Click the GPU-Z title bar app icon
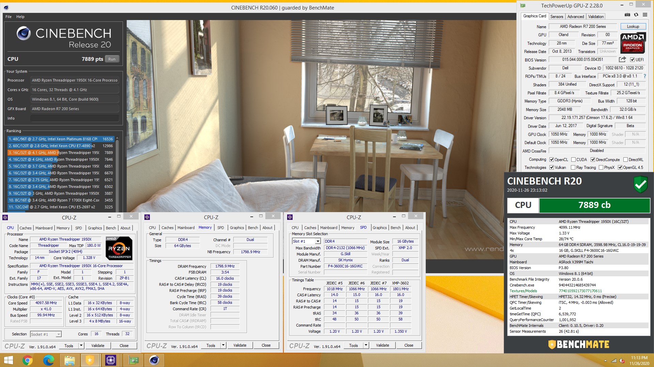 523,5
